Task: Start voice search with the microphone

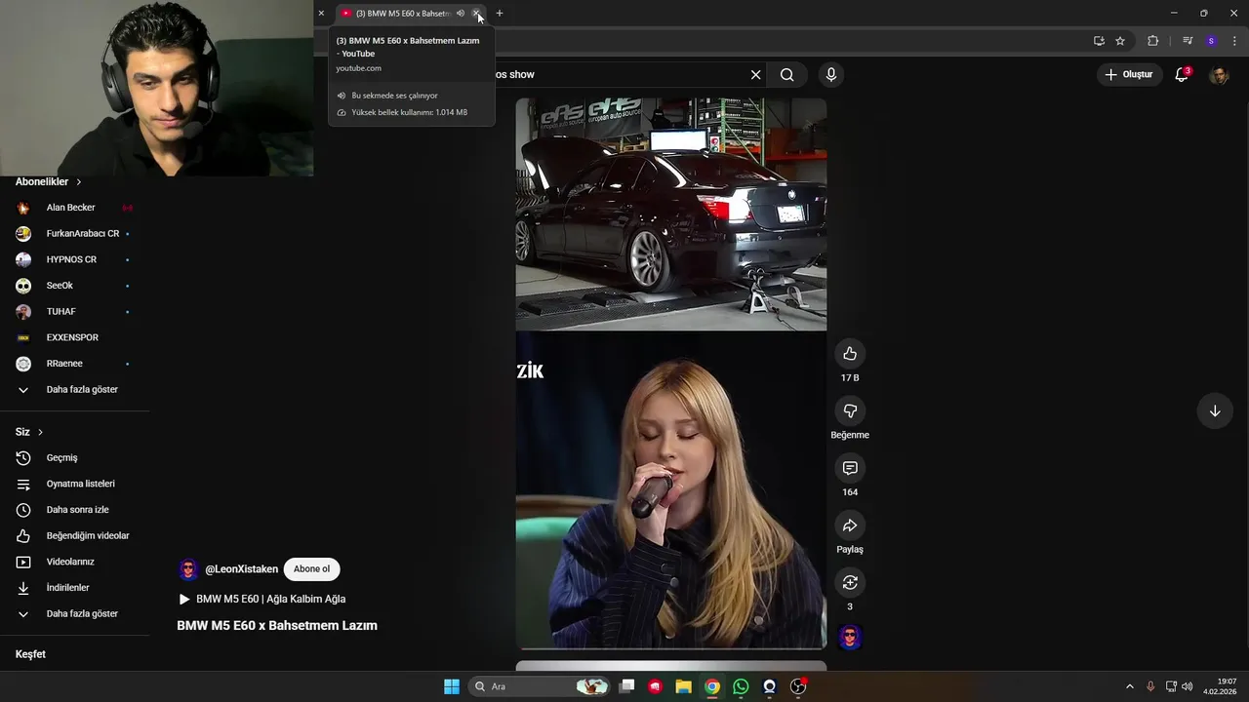Action: pyautogui.click(x=831, y=75)
